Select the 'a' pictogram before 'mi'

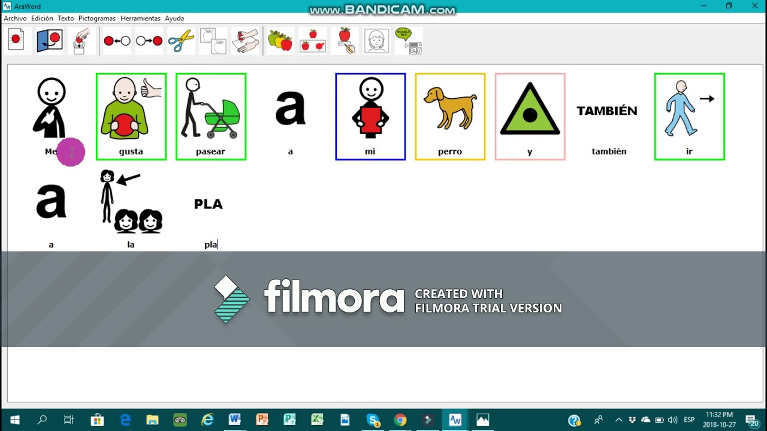pos(291,108)
